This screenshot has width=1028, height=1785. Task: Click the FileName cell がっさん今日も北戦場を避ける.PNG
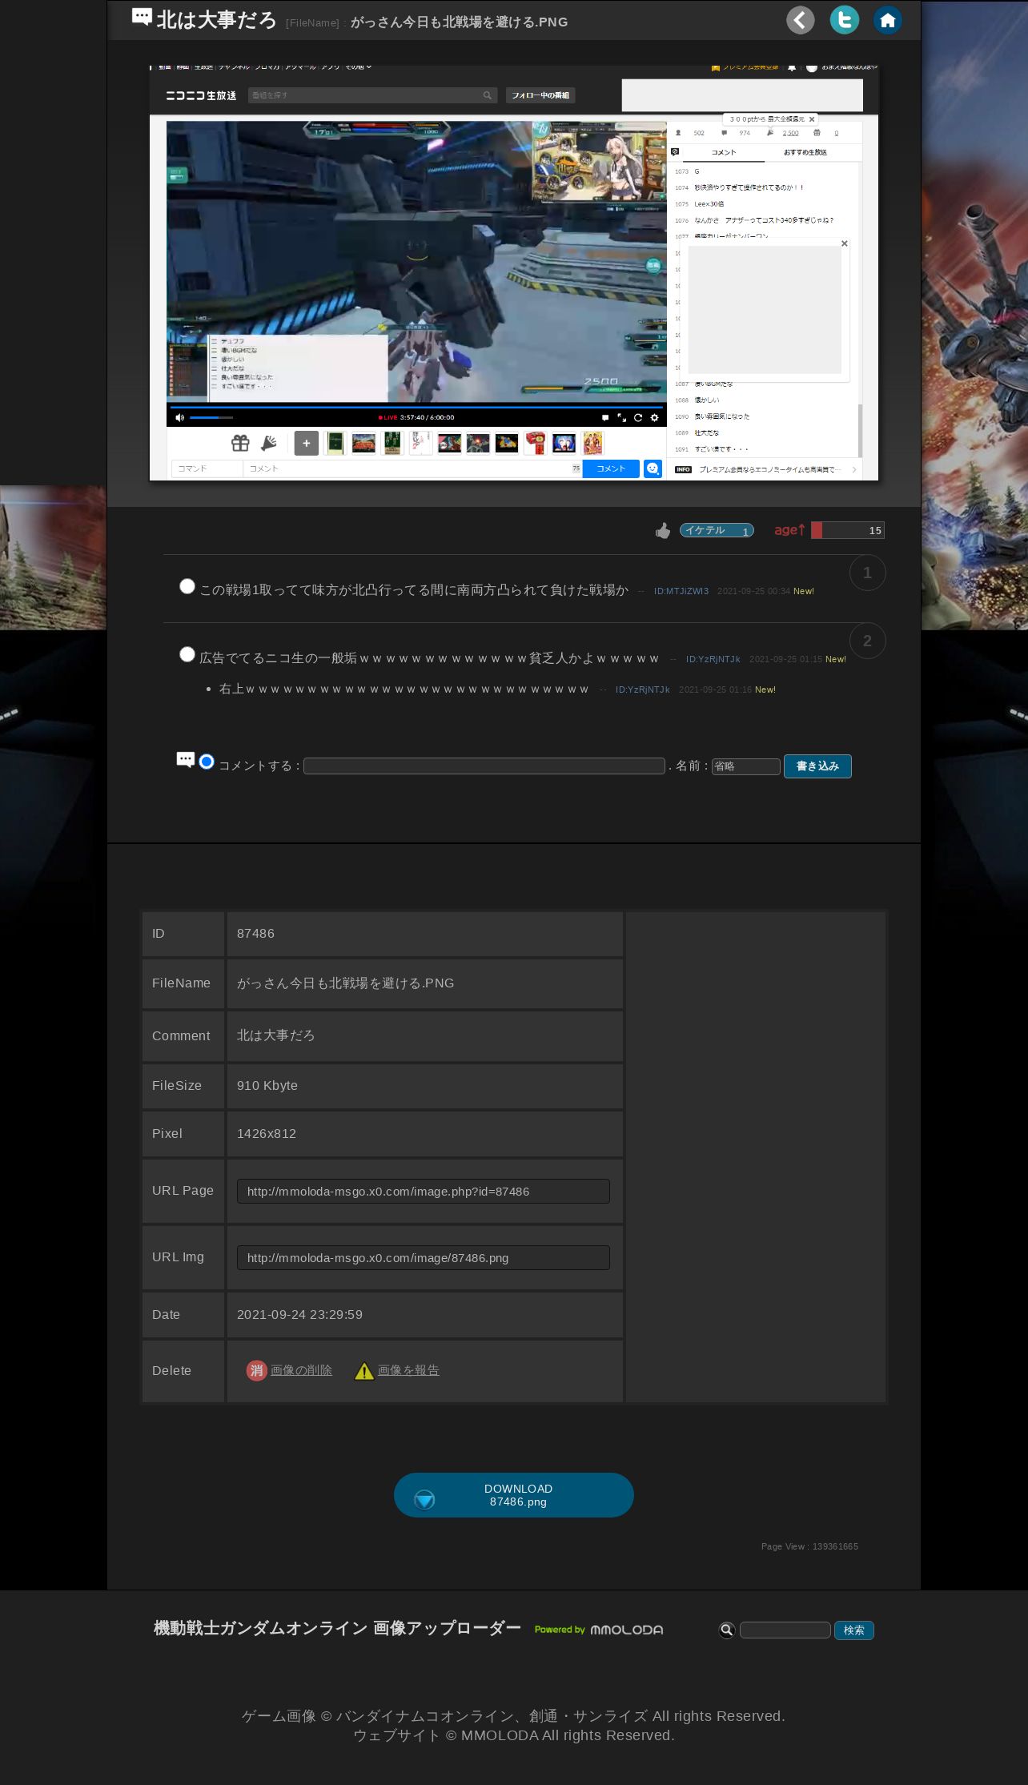345,983
